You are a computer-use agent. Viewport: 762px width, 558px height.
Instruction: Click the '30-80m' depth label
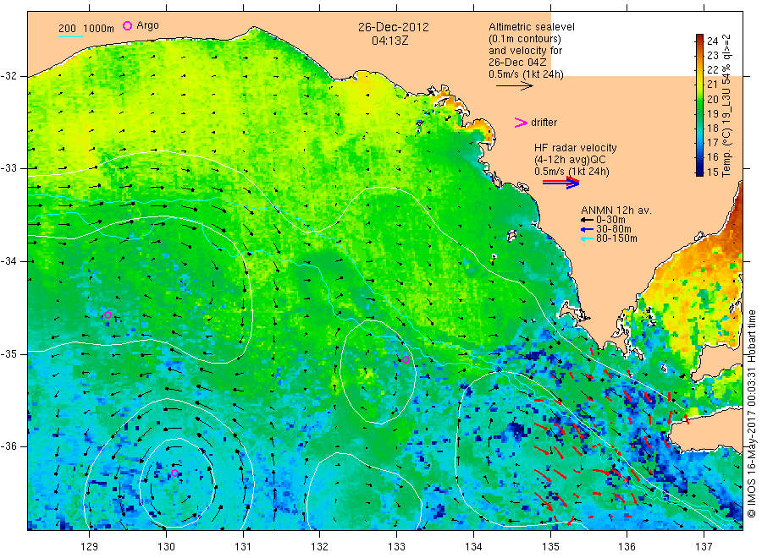(614, 229)
